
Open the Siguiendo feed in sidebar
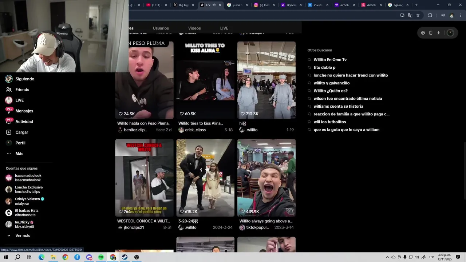pyautogui.click(x=20, y=79)
